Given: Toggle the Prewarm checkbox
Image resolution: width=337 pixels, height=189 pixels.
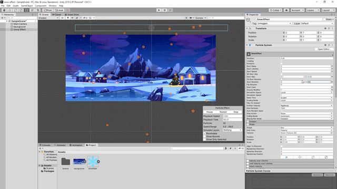Looking at the screenshot, I should pos(282,64).
